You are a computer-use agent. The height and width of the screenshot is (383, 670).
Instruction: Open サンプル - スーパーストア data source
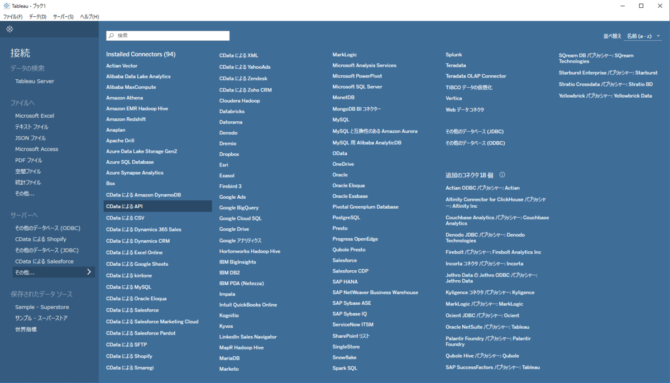click(x=41, y=318)
